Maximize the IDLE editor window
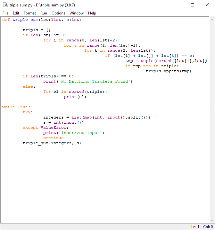215x230 pixels. click(x=193, y=5)
